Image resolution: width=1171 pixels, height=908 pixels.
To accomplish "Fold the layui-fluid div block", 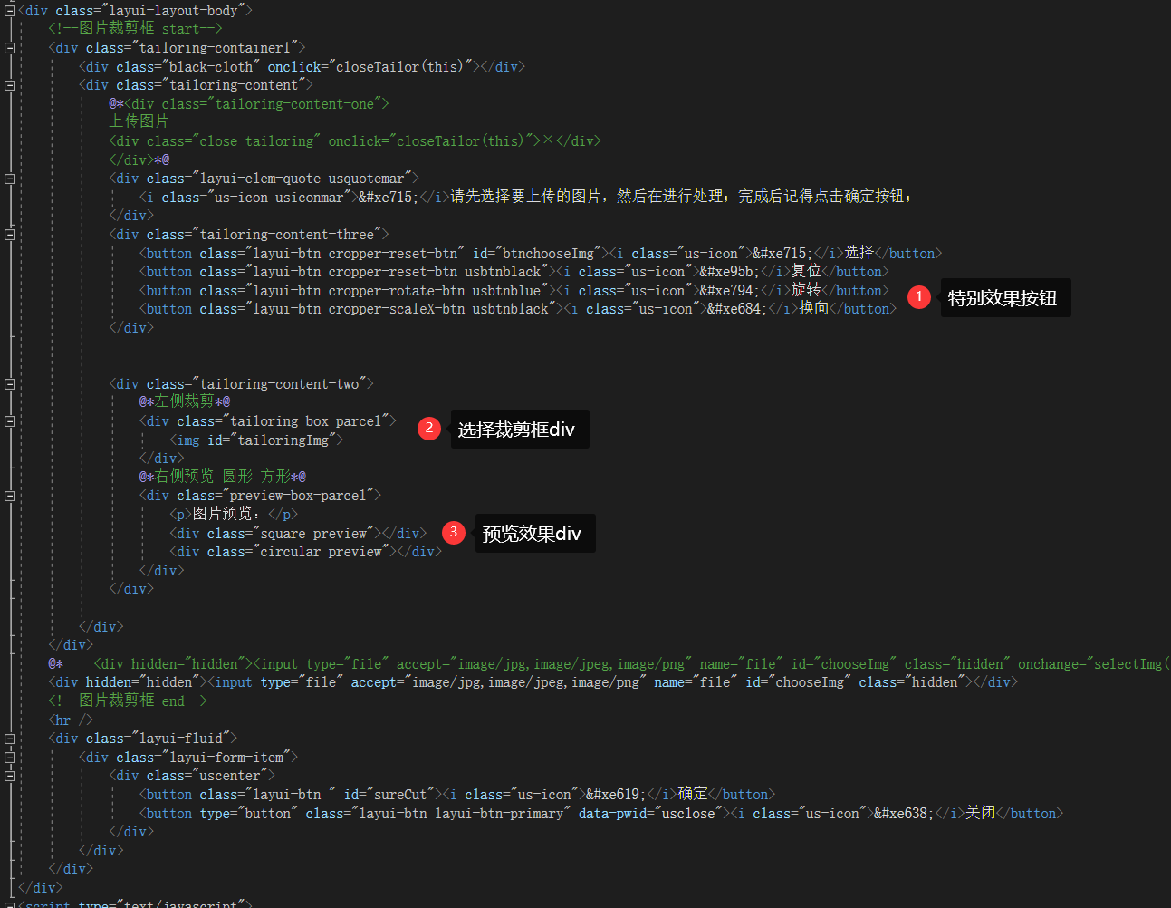I will coord(10,739).
